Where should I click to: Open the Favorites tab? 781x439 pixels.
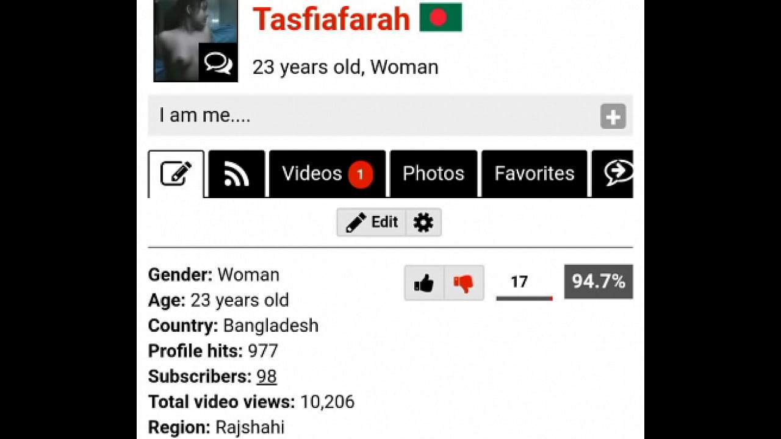click(x=534, y=174)
